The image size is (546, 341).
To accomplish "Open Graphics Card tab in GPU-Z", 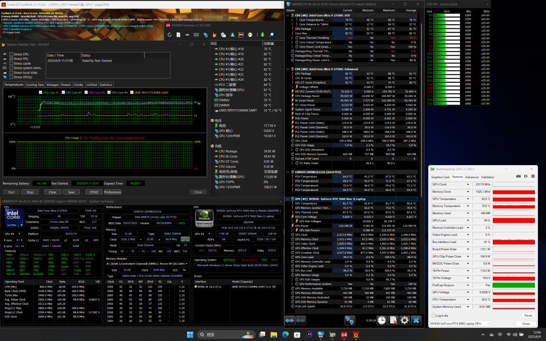I will point(440,177).
